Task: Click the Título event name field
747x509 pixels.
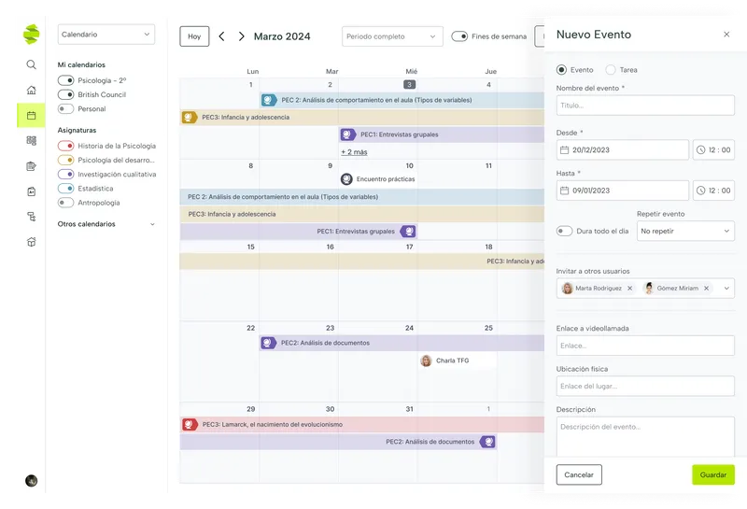Action: tap(645, 106)
